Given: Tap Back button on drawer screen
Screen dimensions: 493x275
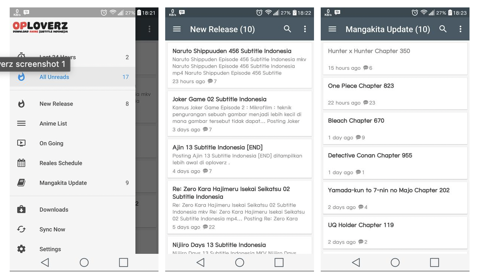Looking at the screenshot, I should pyautogui.click(x=45, y=262).
